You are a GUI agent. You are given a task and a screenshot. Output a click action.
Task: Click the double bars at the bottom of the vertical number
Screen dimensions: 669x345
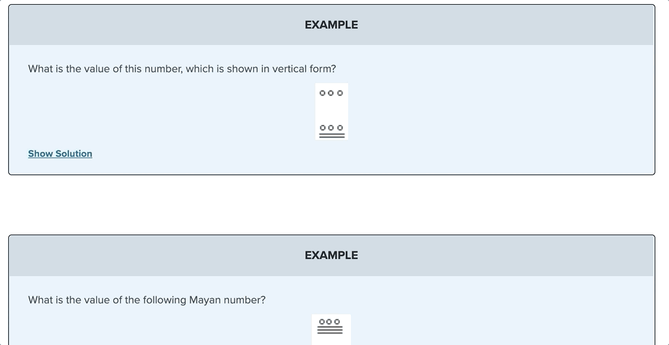pyautogui.click(x=331, y=135)
